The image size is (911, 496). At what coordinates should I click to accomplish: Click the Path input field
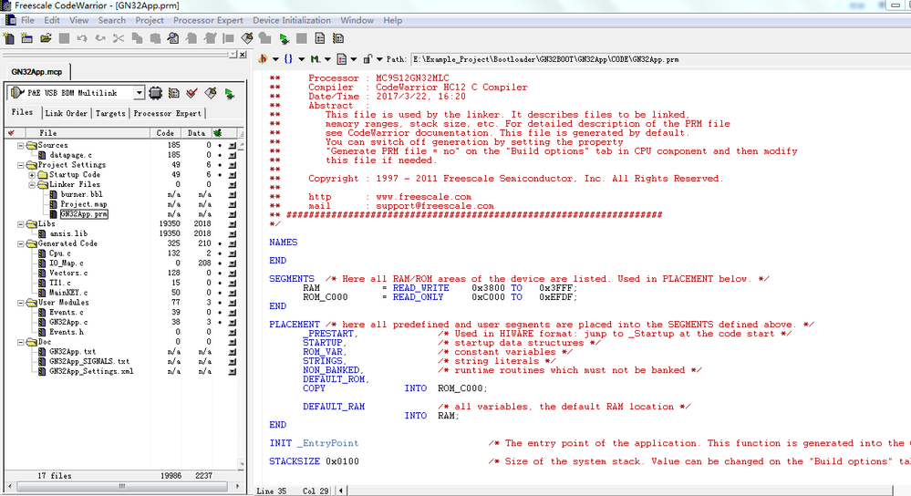[659, 59]
